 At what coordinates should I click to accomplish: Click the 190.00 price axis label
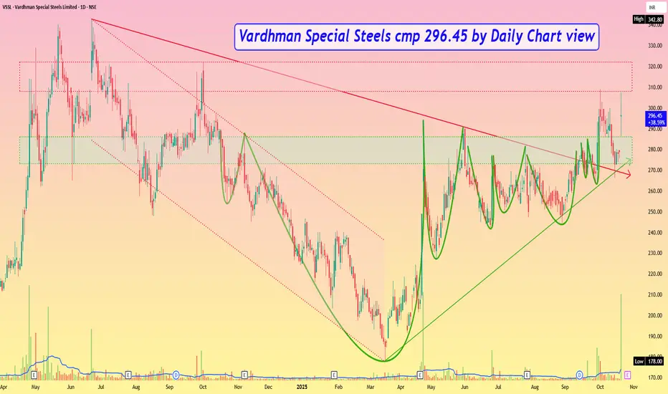(x=655, y=337)
